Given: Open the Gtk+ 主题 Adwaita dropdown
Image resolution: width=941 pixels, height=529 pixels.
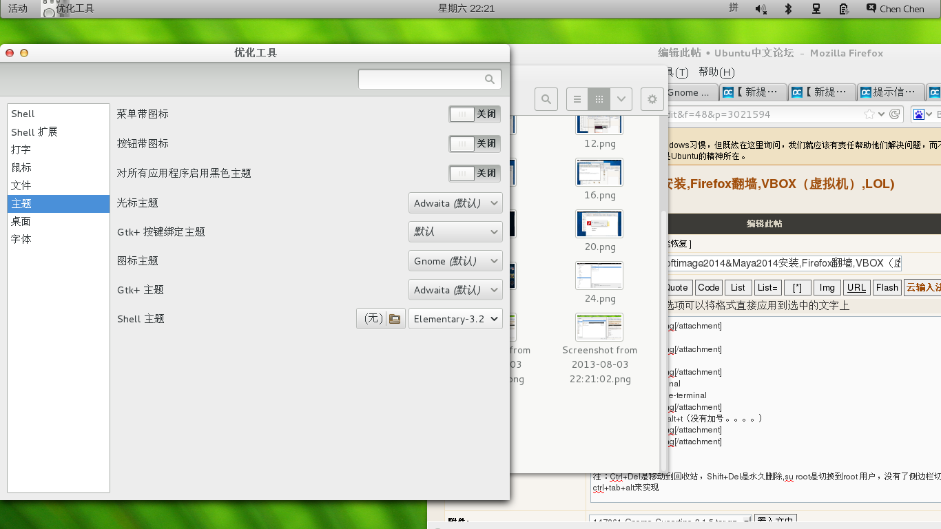Looking at the screenshot, I should (455, 290).
